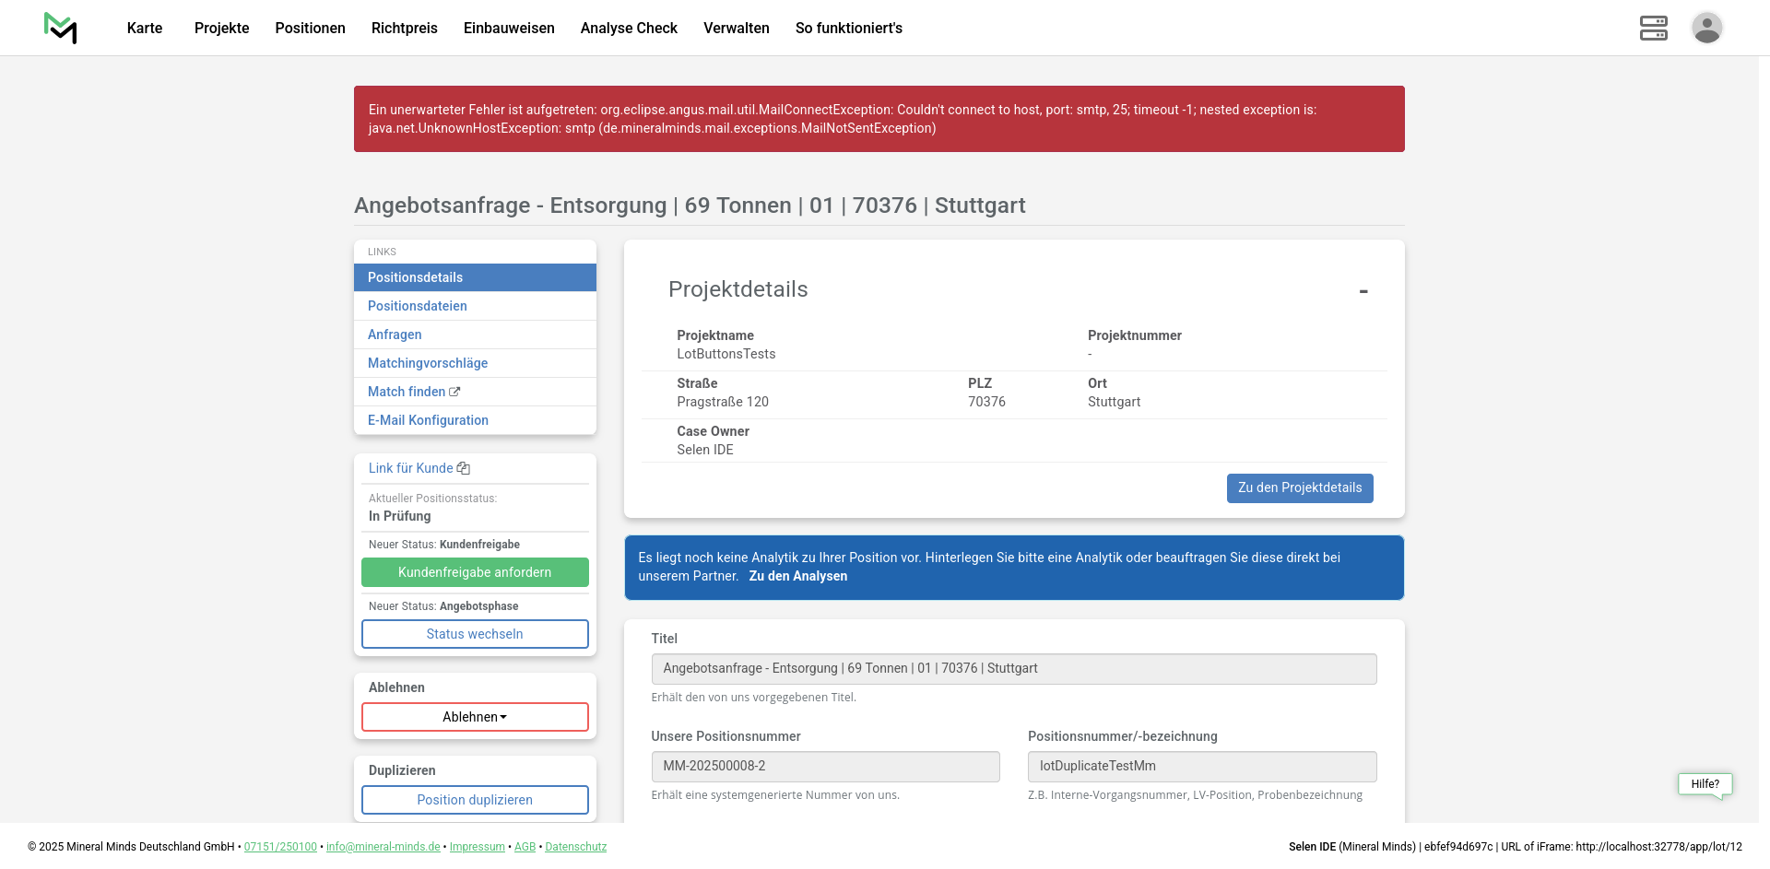This screenshot has height=869, width=1770.
Task: Go to Analyse Check in navigation
Action: 629,28
